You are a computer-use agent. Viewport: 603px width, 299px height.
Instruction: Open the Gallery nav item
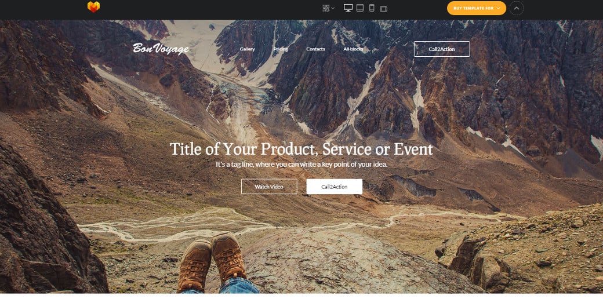[x=247, y=49]
